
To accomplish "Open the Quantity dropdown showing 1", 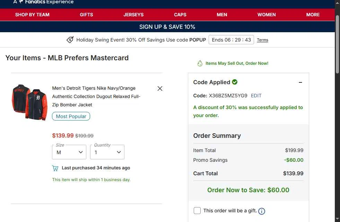I will pos(107,152).
